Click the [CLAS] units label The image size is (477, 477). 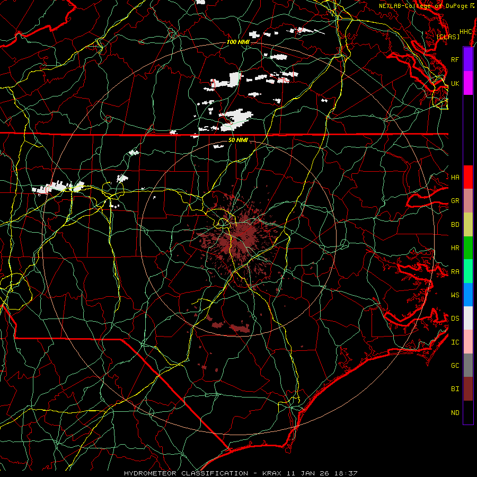[x=448, y=37]
